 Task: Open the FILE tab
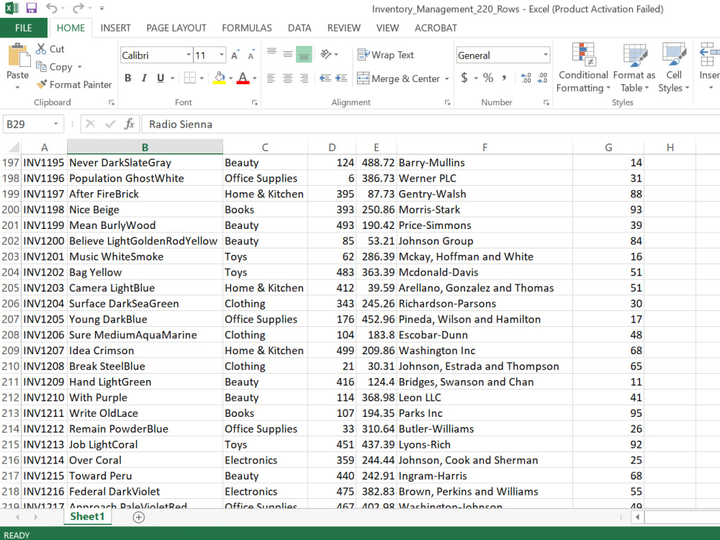(24, 28)
